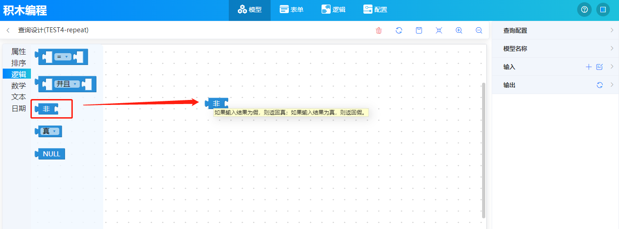
Task: Click the NULL block in the toolbox
Action: pos(50,154)
